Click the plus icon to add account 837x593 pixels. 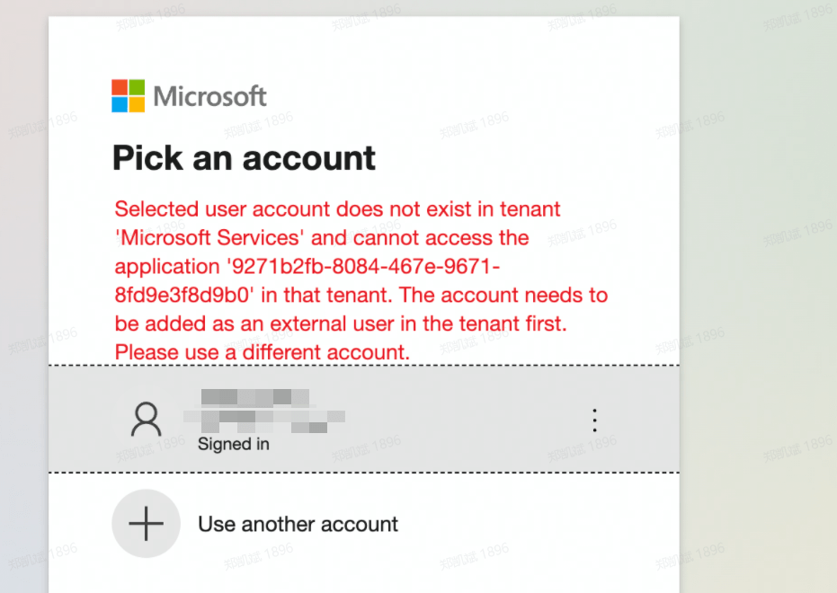click(x=147, y=524)
